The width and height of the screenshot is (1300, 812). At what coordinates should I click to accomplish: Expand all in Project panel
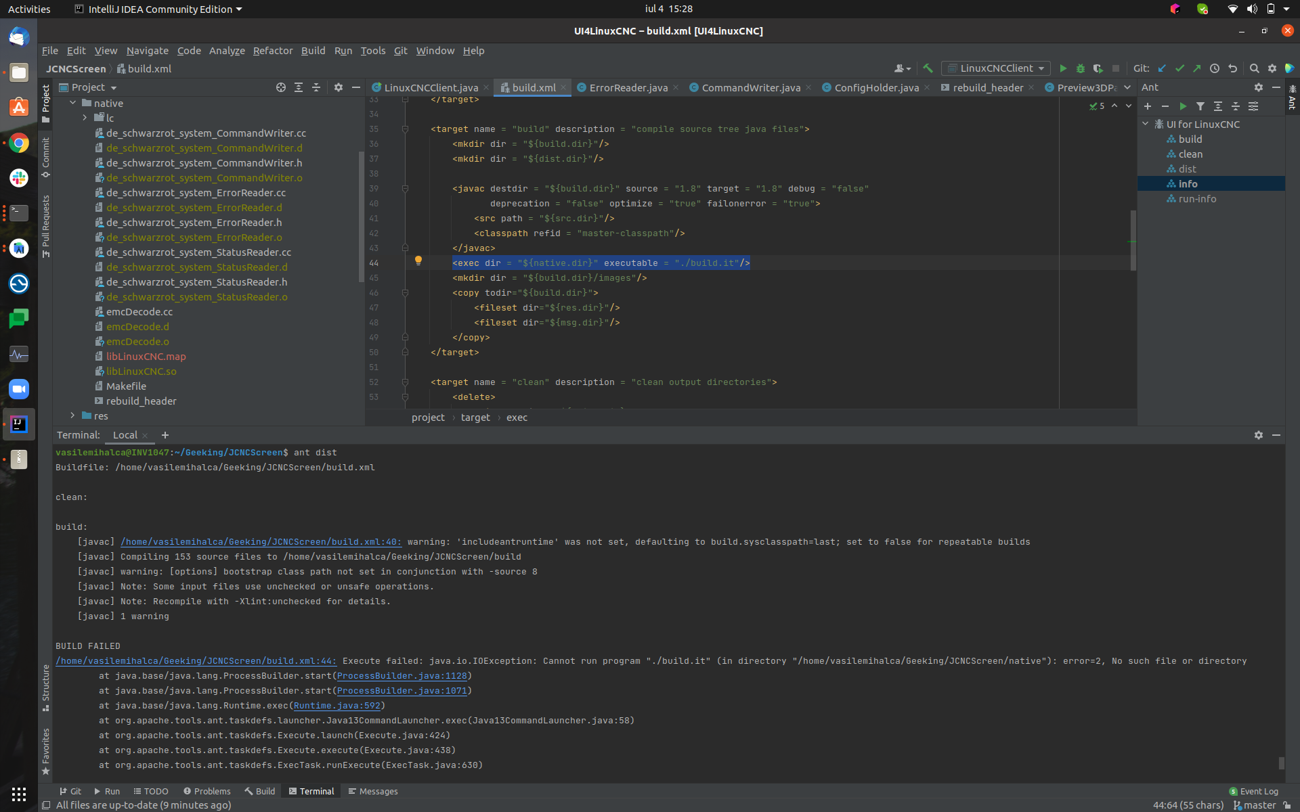click(299, 87)
